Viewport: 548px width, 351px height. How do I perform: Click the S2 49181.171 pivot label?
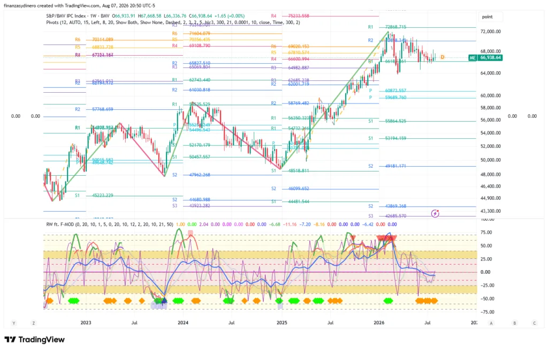(387, 166)
